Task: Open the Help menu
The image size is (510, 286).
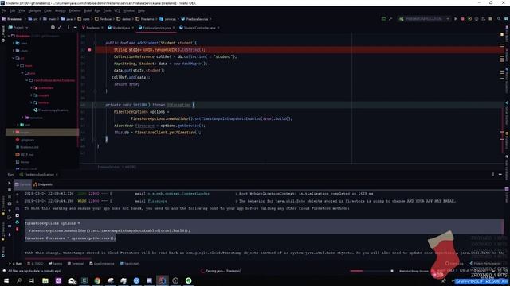Action: click(x=141, y=10)
